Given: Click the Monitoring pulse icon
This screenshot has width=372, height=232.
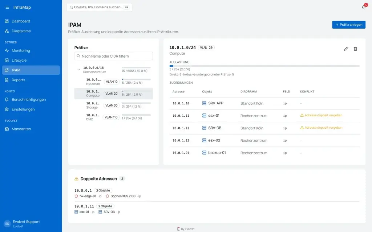Looking at the screenshot, I should tap(7, 50).
